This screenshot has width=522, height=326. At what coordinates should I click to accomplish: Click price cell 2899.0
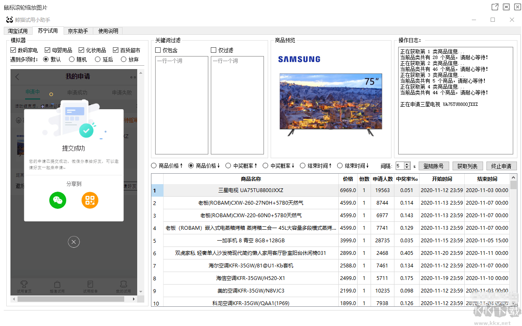pos(348,253)
